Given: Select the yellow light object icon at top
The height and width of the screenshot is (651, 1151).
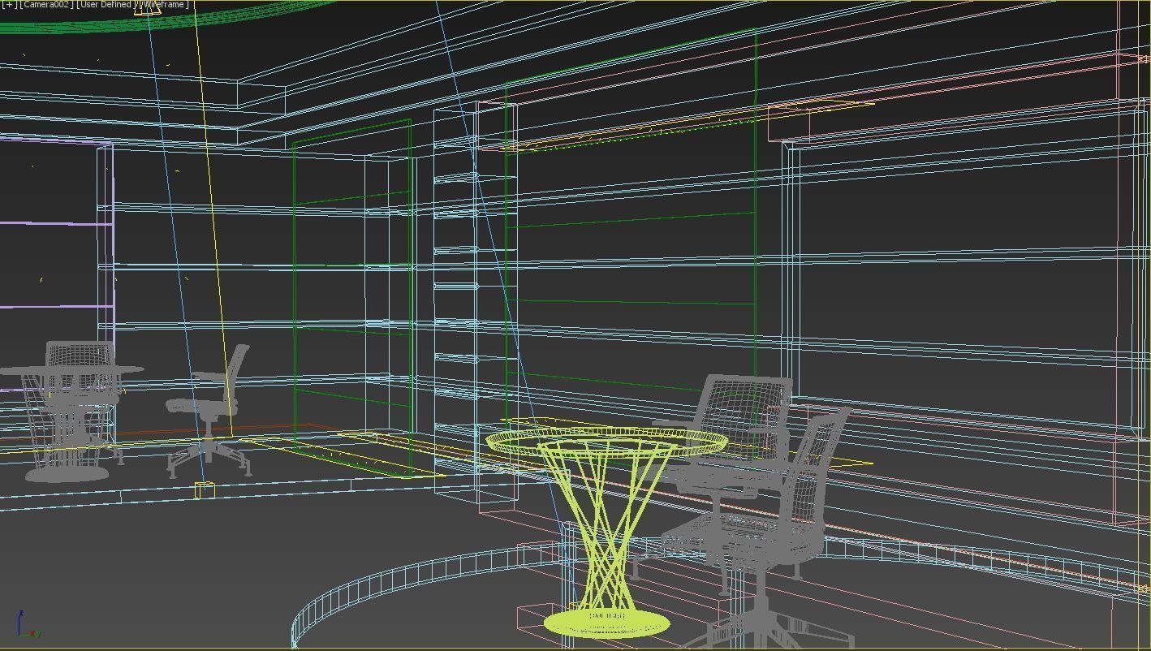Looking at the screenshot, I should 147,8.
